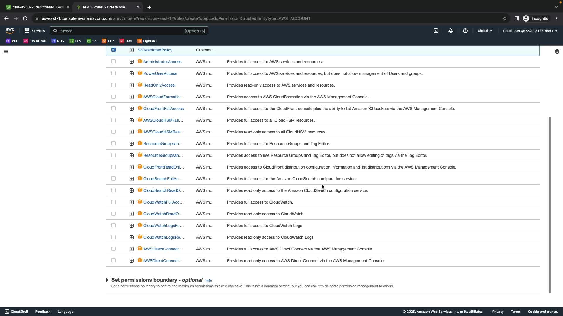Open the CloudFrontFullAccess policy link

[163, 109]
